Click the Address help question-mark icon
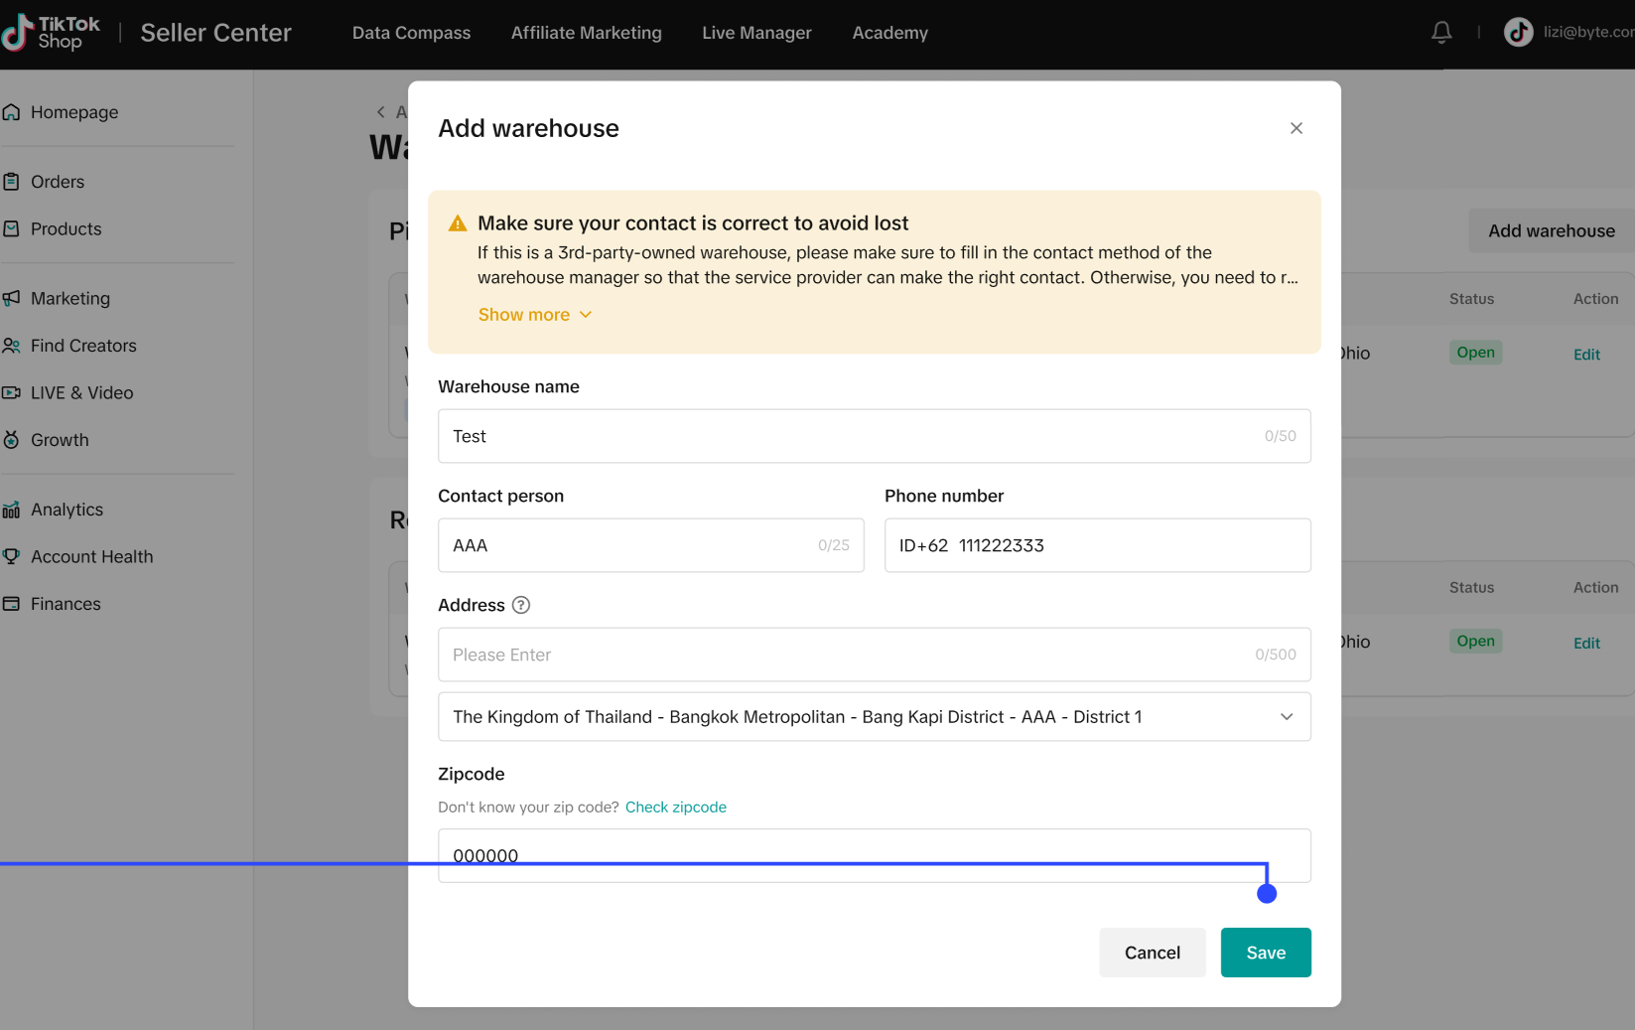The height and width of the screenshot is (1030, 1635). (x=520, y=605)
